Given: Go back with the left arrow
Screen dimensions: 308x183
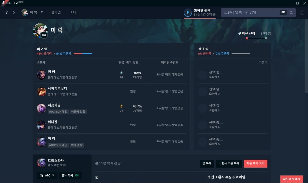Looking at the screenshot, I should pos(7,13).
